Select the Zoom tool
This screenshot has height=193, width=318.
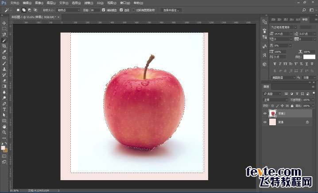[x=4, y=132]
